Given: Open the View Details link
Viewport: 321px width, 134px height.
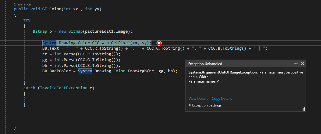Looking at the screenshot, I should click(198, 99).
